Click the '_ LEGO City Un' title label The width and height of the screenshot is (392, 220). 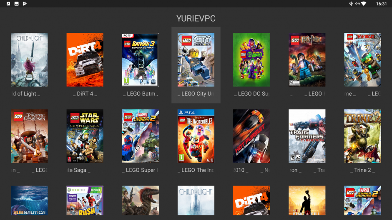(x=196, y=94)
